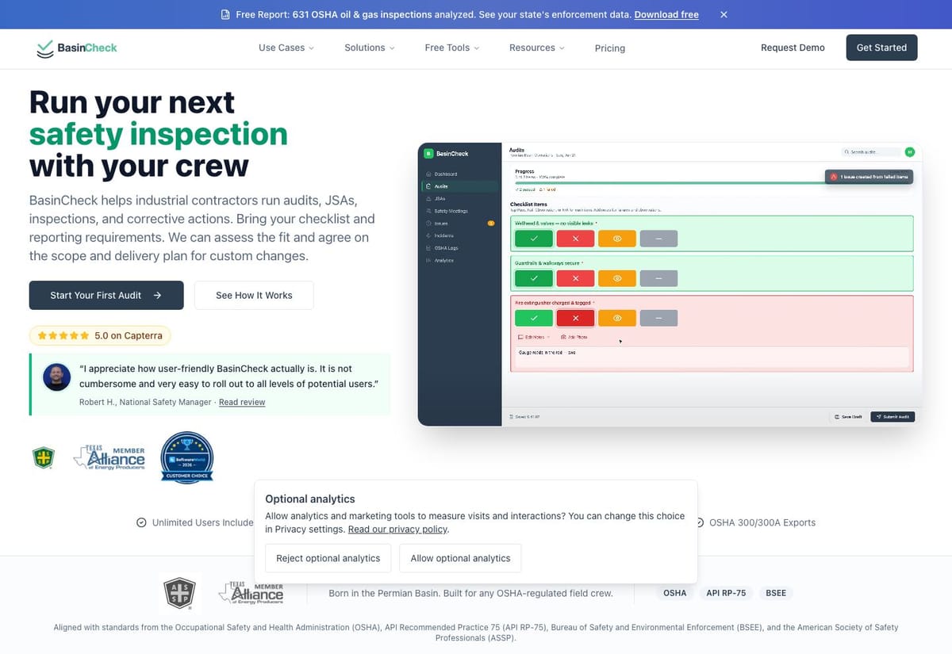Set Guardrails & walkways to N/A gray dash
Screen dimensions: 952x654
pyautogui.click(x=658, y=278)
